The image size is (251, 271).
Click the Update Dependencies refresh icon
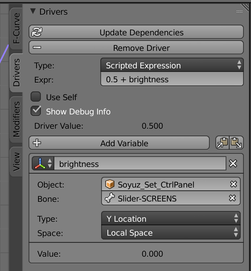coord(36,33)
